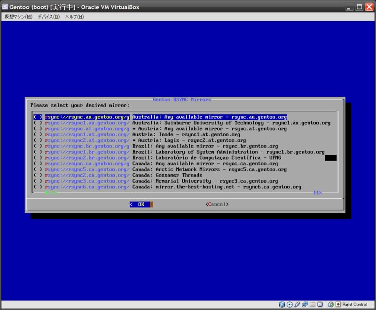Click rsync://rsync.at.gentoo.org URL text
The width and height of the screenshot is (376, 310).
pos(87,129)
